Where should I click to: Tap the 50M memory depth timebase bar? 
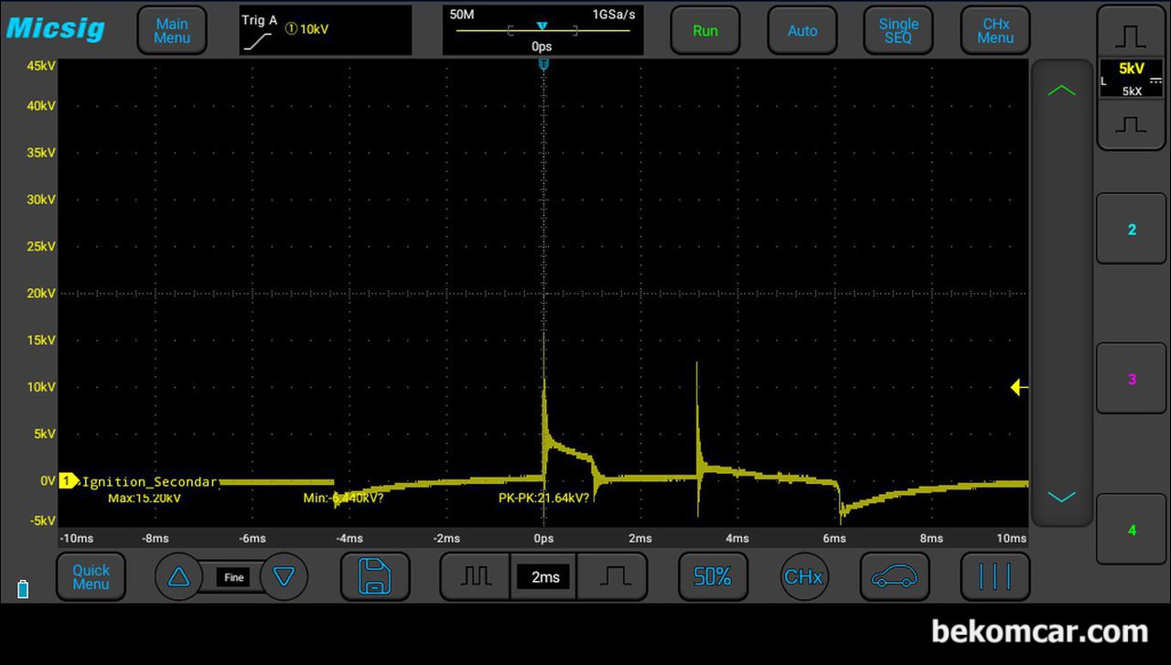point(543,30)
